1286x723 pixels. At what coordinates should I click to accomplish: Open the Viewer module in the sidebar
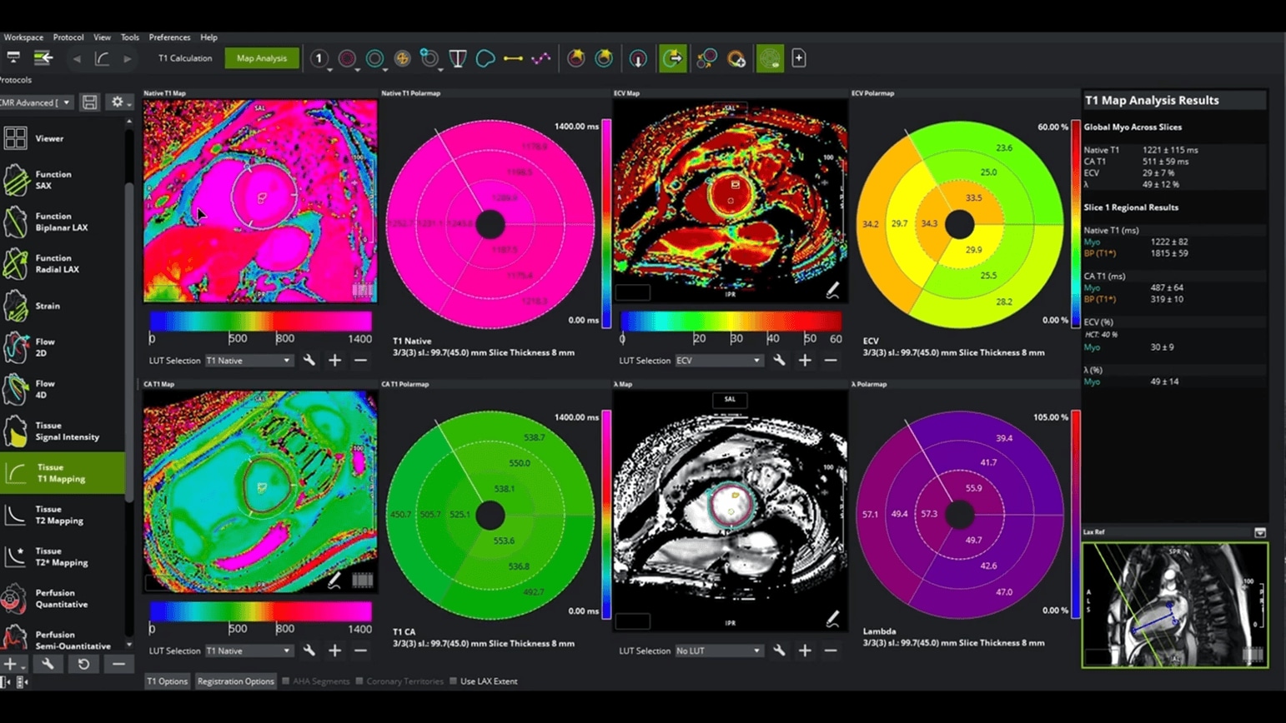click(63, 138)
